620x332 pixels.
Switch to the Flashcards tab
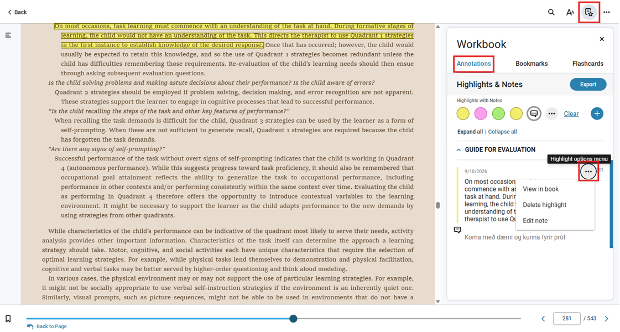click(x=587, y=64)
